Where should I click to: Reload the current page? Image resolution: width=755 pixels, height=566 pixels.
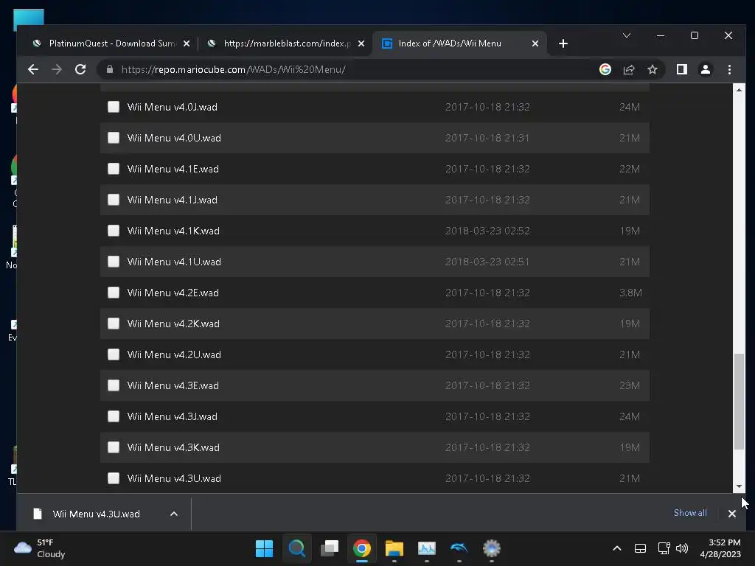80,69
